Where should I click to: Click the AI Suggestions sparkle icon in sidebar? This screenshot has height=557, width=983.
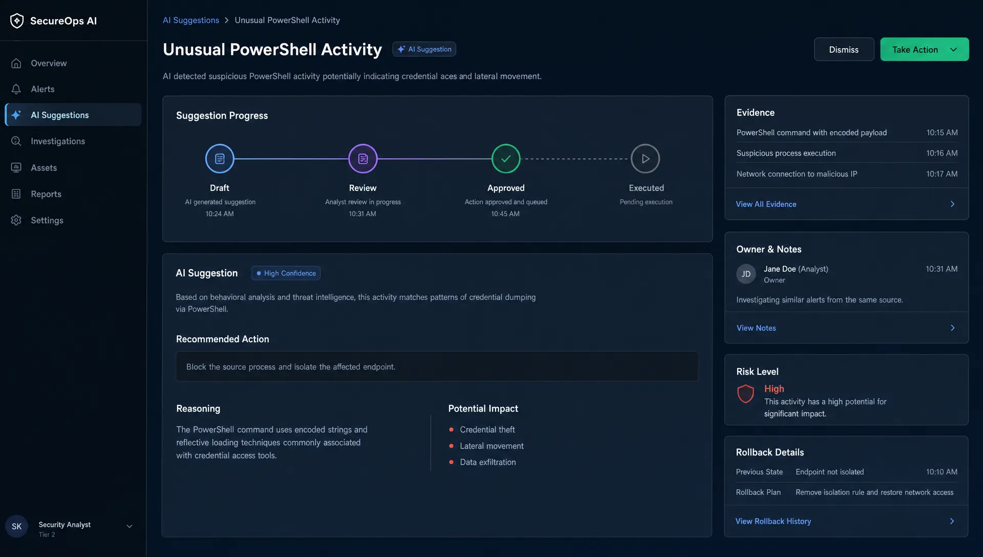coord(16,115)
